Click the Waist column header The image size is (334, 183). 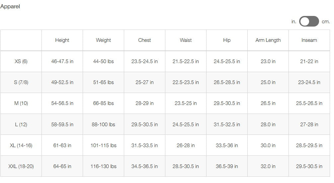[186, 40]
